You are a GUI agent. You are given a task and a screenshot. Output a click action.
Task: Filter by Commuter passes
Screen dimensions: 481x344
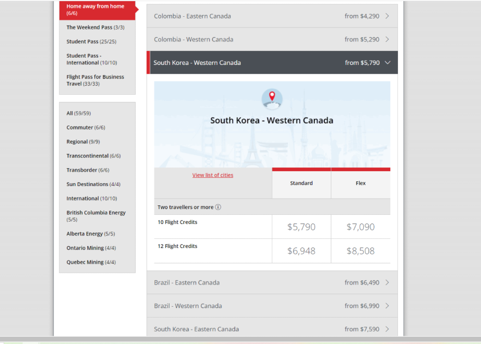click(x=85, y=128)
